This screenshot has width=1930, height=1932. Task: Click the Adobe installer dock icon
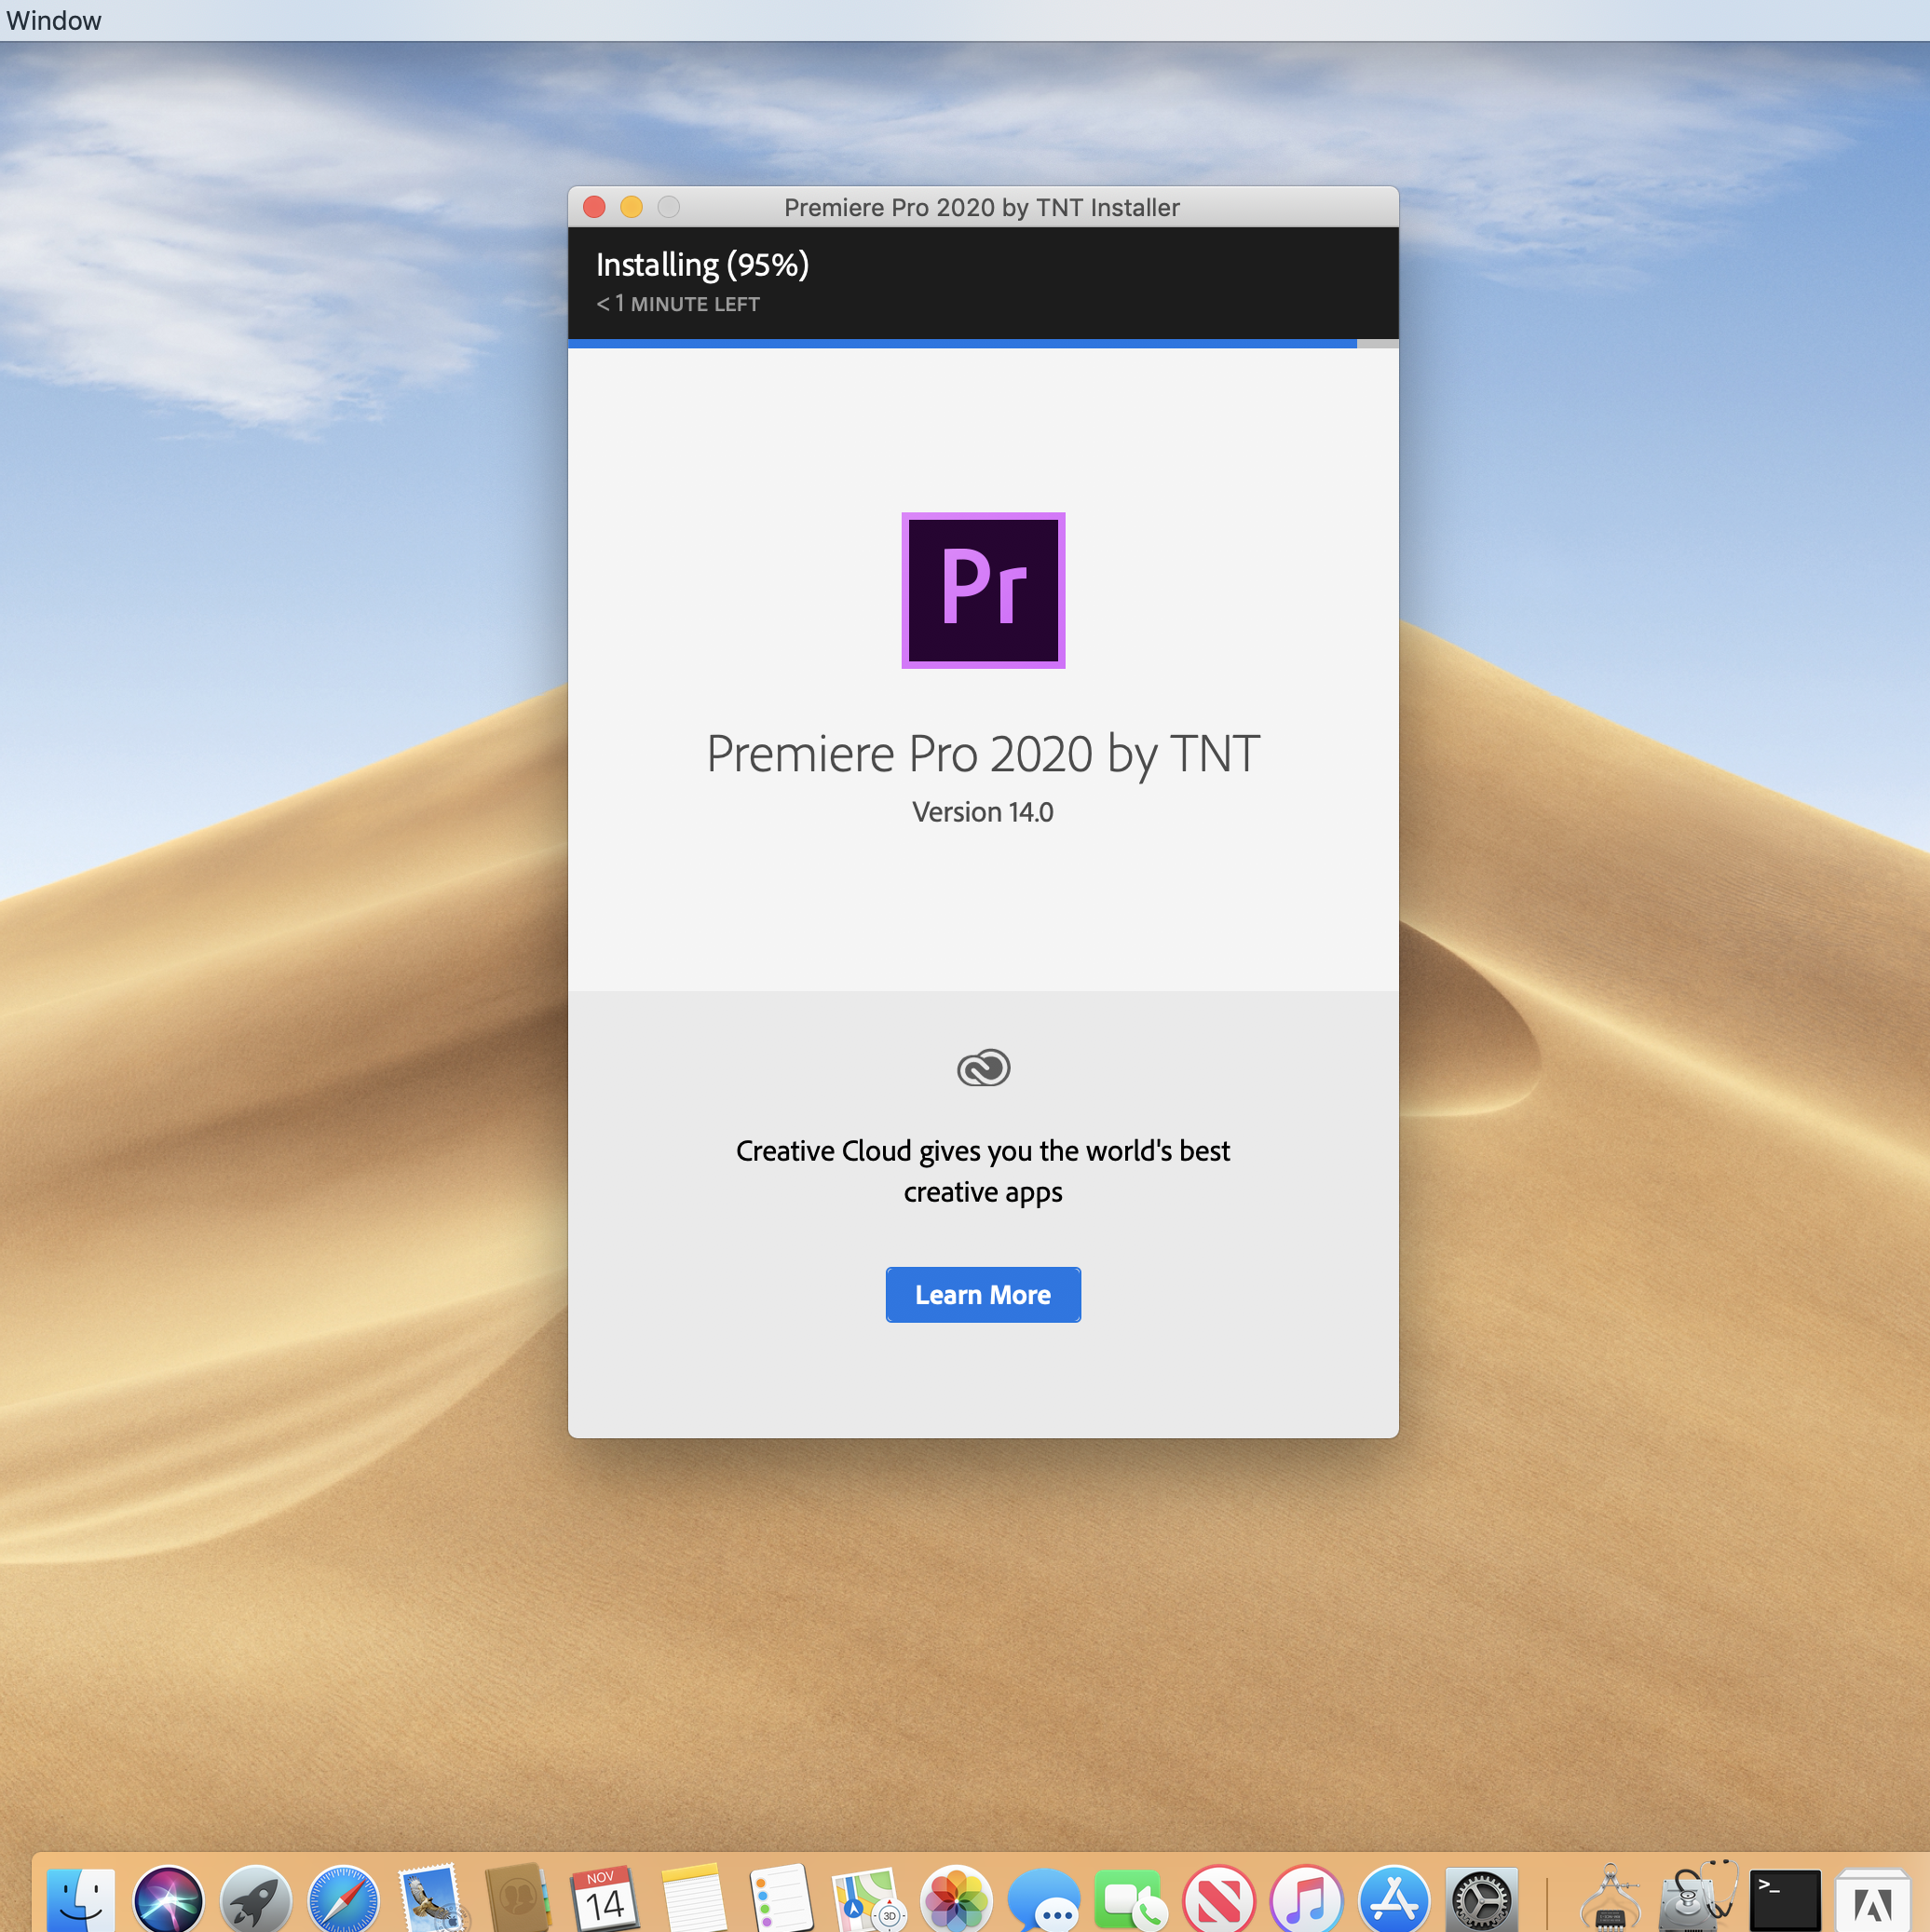click(1871, 1900)
